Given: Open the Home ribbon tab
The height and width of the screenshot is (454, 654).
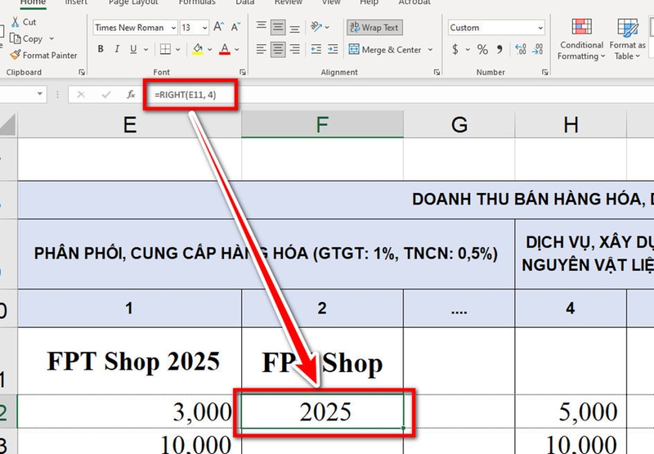Looking at the screenshot, I should 33,2.
